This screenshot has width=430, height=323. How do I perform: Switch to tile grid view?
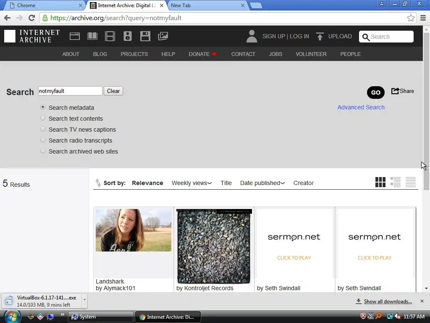[380, 182]
